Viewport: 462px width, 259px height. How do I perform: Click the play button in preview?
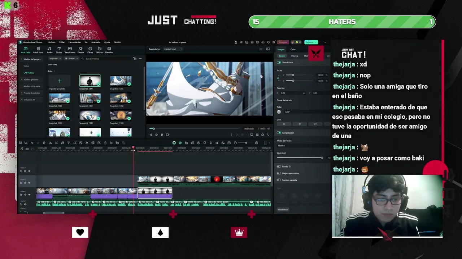point(156,135)
